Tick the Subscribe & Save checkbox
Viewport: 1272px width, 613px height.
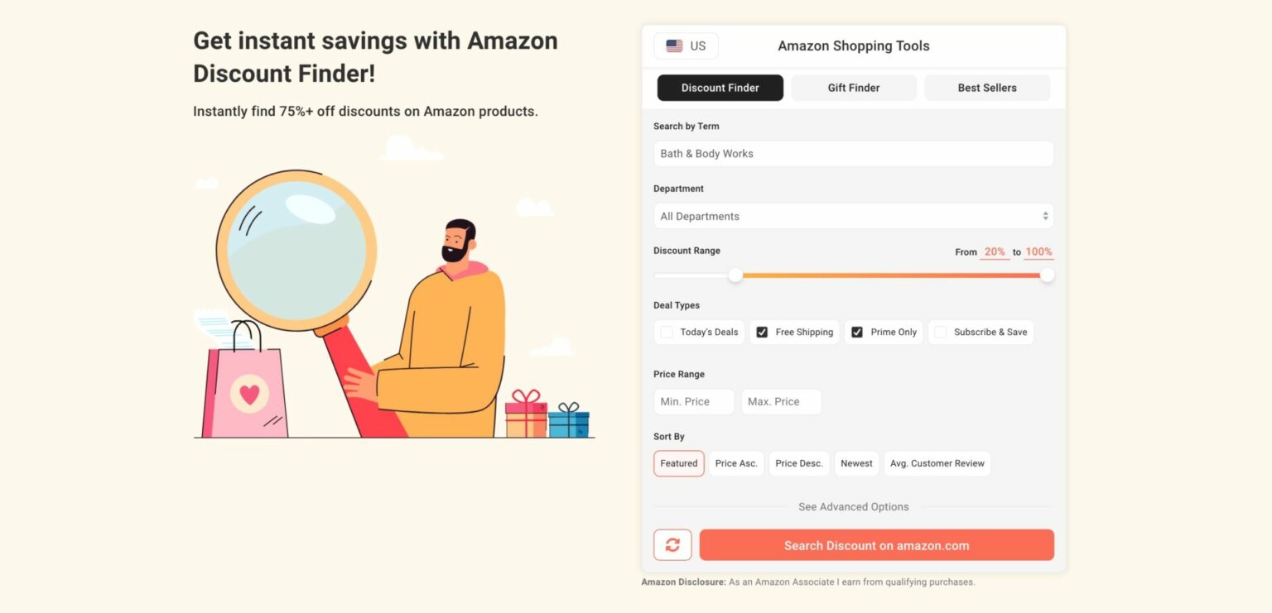click(x=940, y=333)
